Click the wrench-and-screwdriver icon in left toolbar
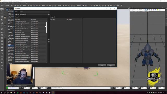Image resolution: width=167 pixels, height=94 pixels. [2, 68]
